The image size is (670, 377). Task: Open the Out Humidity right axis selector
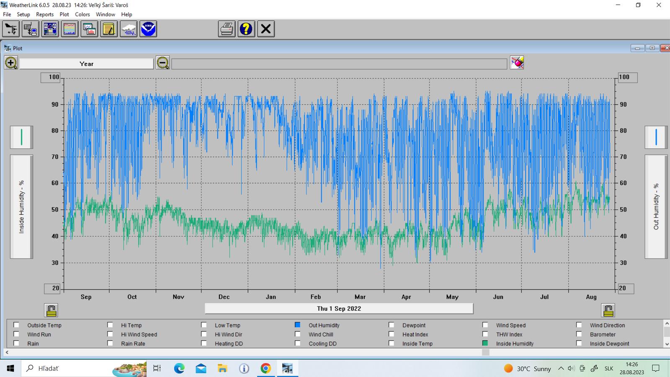[x=656, y=207]
